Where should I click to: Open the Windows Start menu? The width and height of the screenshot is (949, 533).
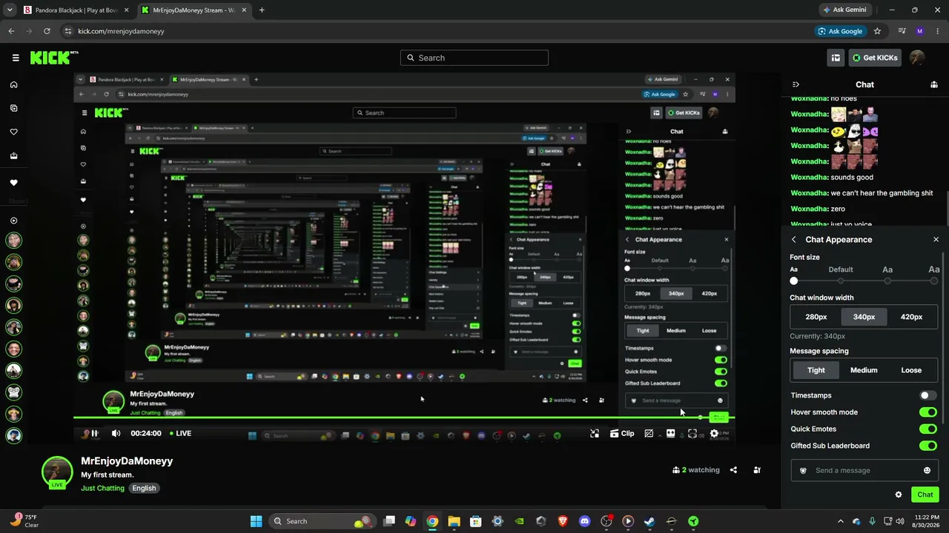click(256, 521)
